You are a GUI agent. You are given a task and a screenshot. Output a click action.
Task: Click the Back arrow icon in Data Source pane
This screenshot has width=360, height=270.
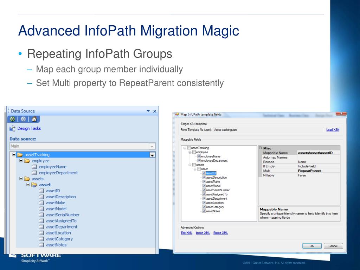13,119
